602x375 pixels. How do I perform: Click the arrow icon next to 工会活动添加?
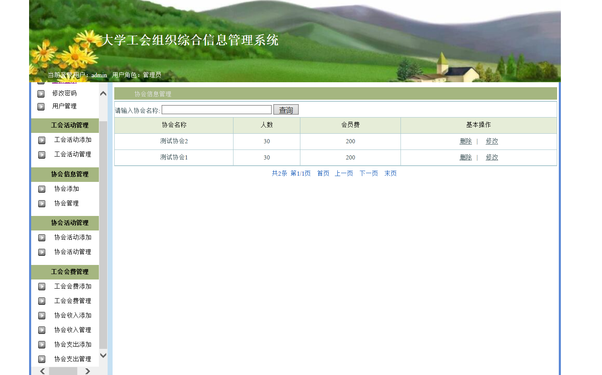click(42, 140)
